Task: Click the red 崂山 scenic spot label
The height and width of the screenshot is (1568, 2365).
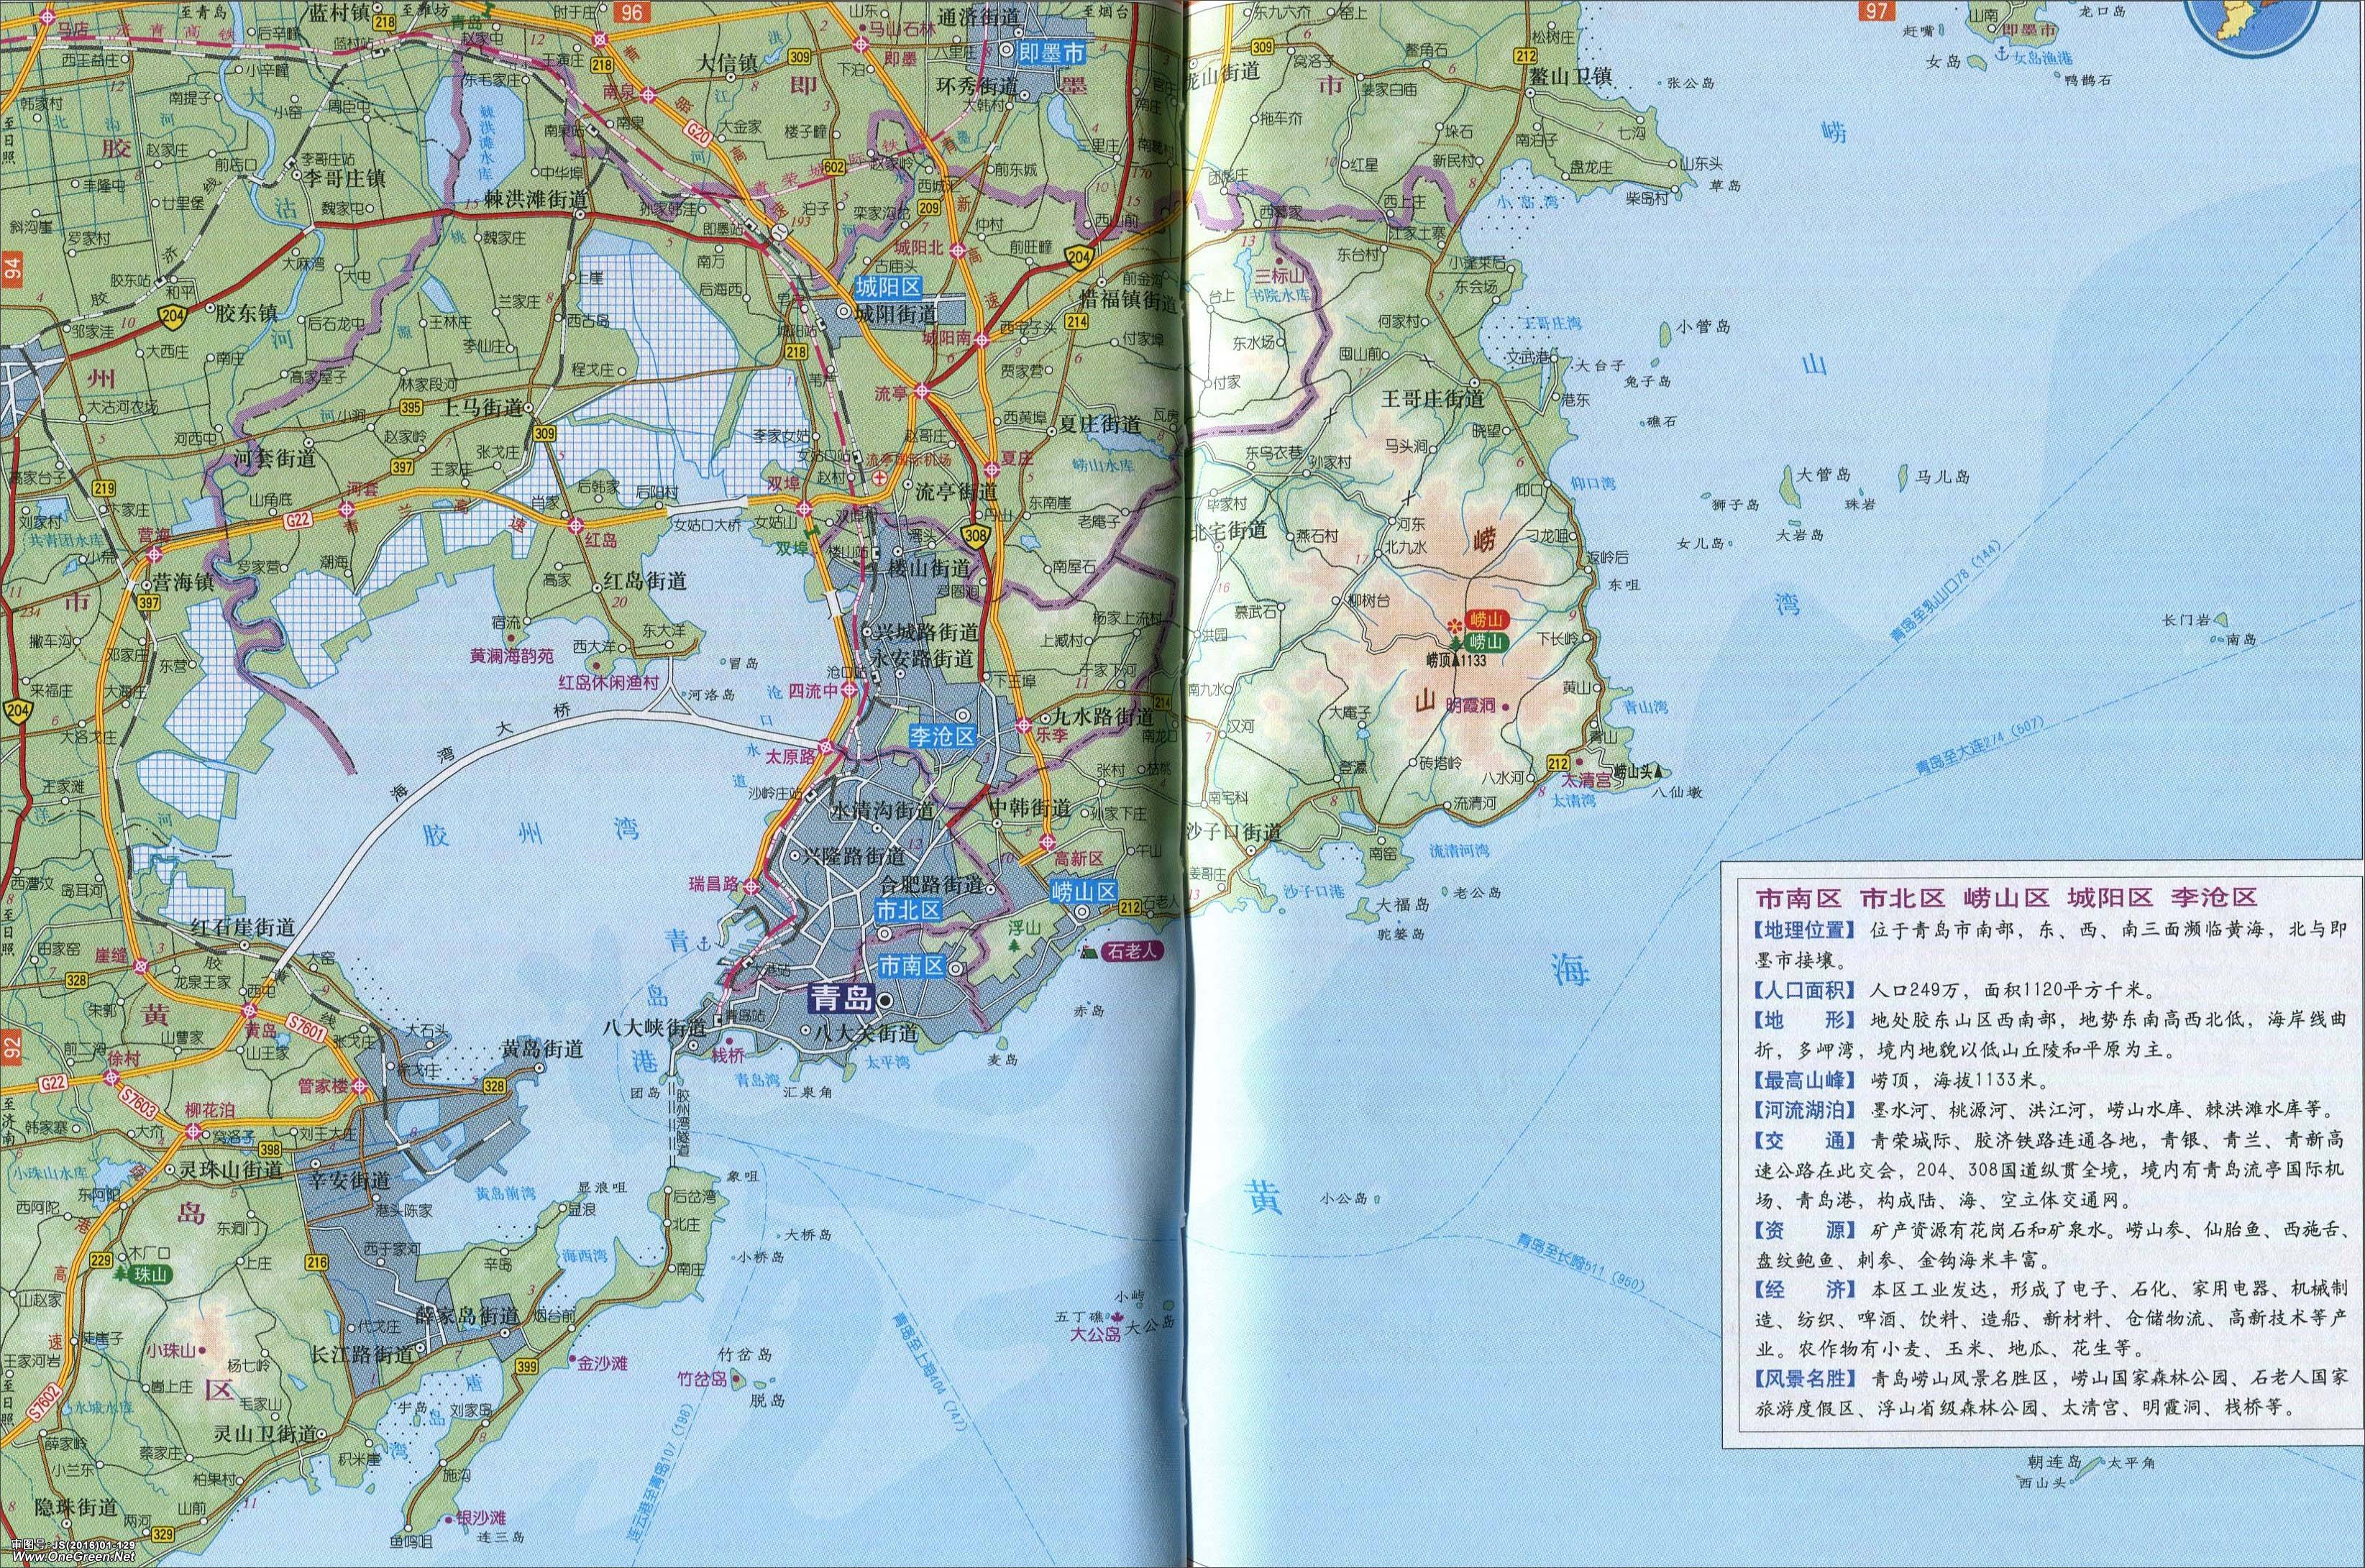Action: (x=1486, y=621)
